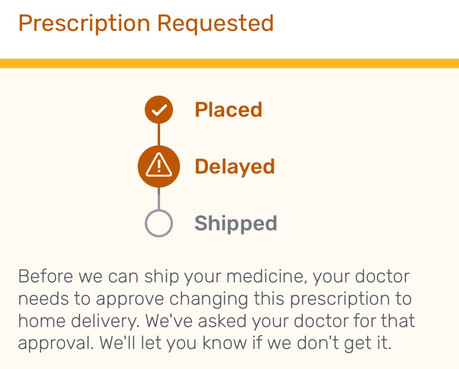
Task: Select the empty Shipped step circle
Action: coord(159,223)
